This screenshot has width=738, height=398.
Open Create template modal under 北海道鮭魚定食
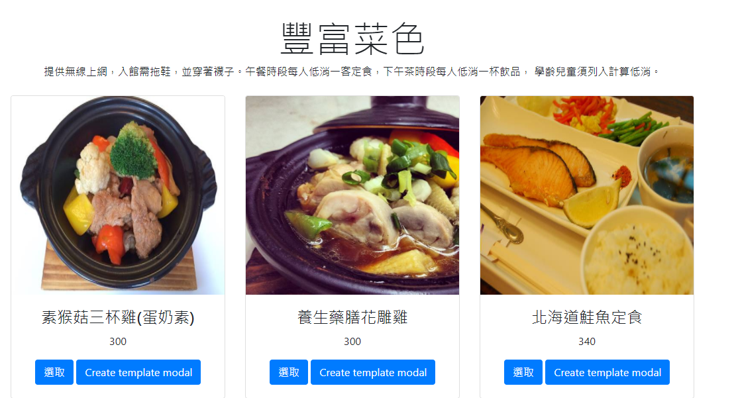click(x=607, y=372)
